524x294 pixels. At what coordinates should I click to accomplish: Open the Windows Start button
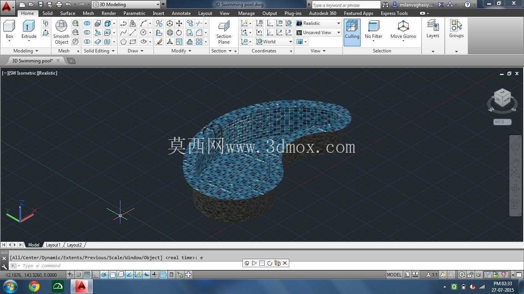[10, 286]
